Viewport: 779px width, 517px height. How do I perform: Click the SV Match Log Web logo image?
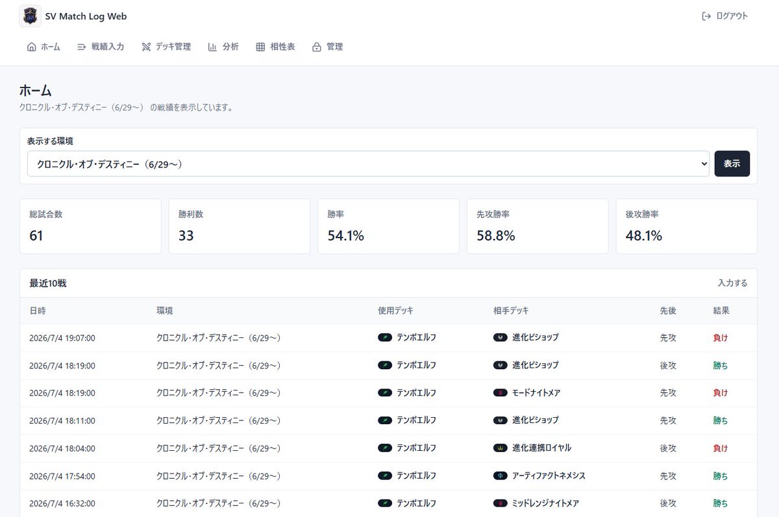pos(30,16)
